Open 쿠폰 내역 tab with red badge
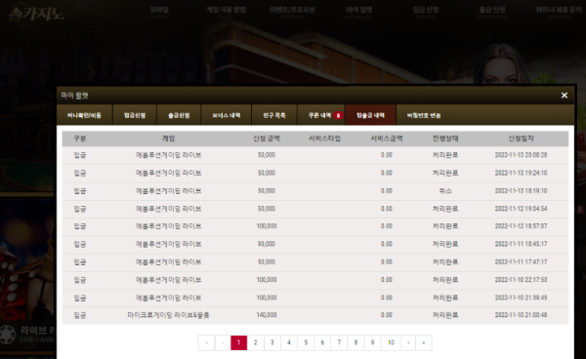Screen dimensions: 586x359 point(321,115)
